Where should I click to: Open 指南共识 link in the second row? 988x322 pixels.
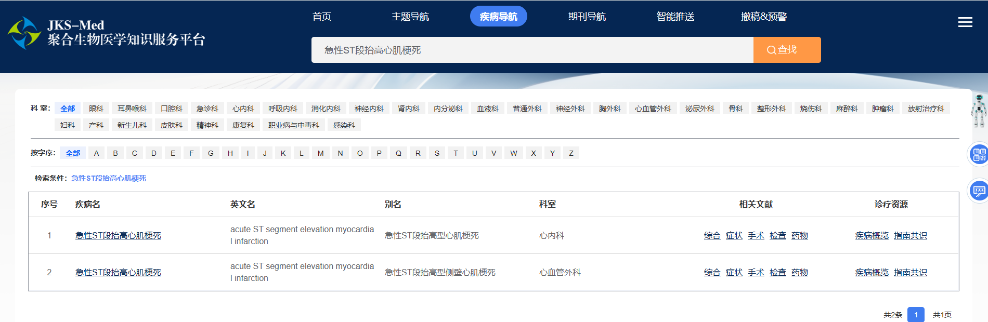click(x=910, y=273)
